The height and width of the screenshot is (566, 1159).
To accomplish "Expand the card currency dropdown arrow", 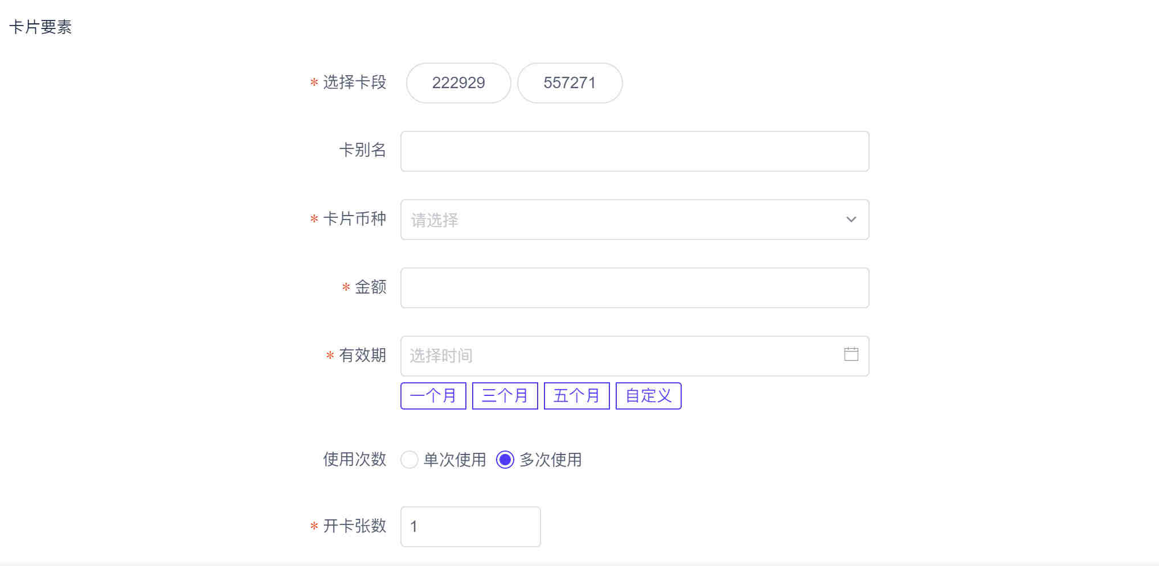I will [851, 220].
